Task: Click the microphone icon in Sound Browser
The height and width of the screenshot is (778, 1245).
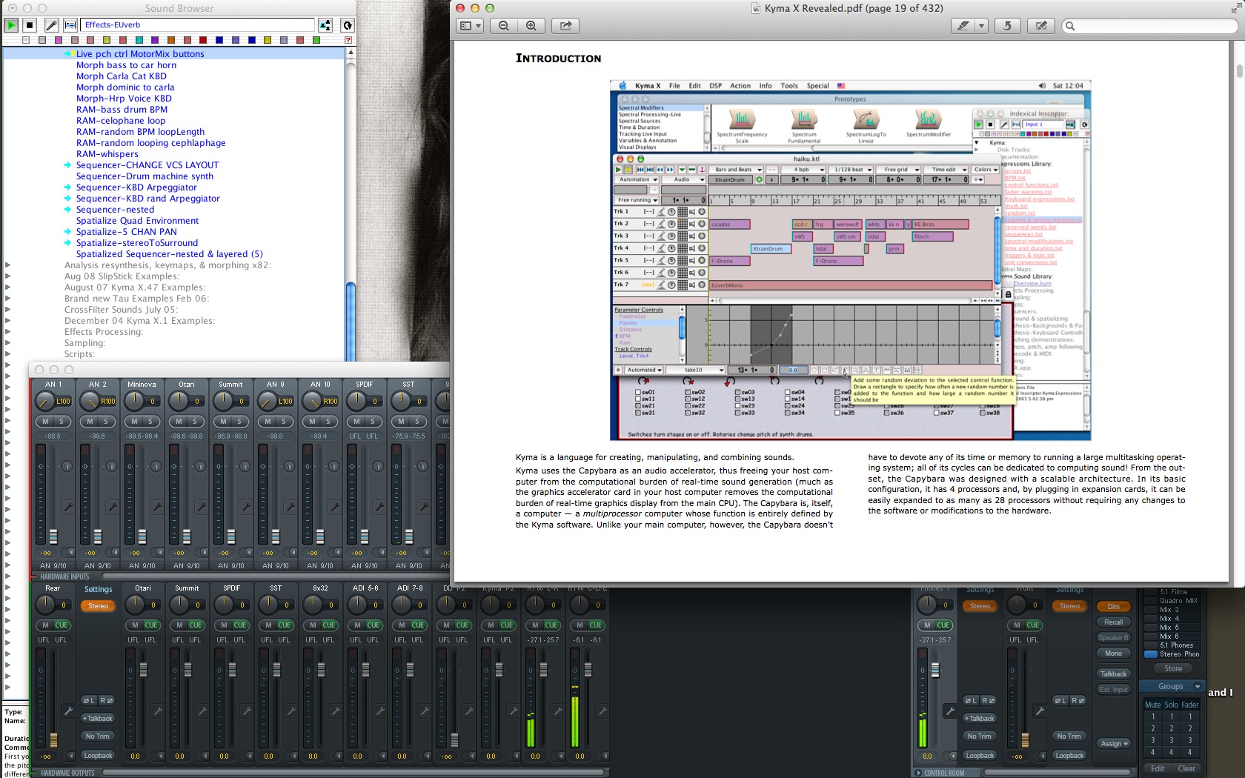Action: [x=51, y=25]
